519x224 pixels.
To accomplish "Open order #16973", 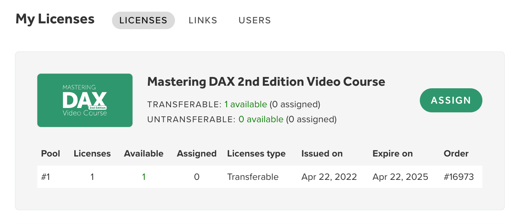I will 459,177.
